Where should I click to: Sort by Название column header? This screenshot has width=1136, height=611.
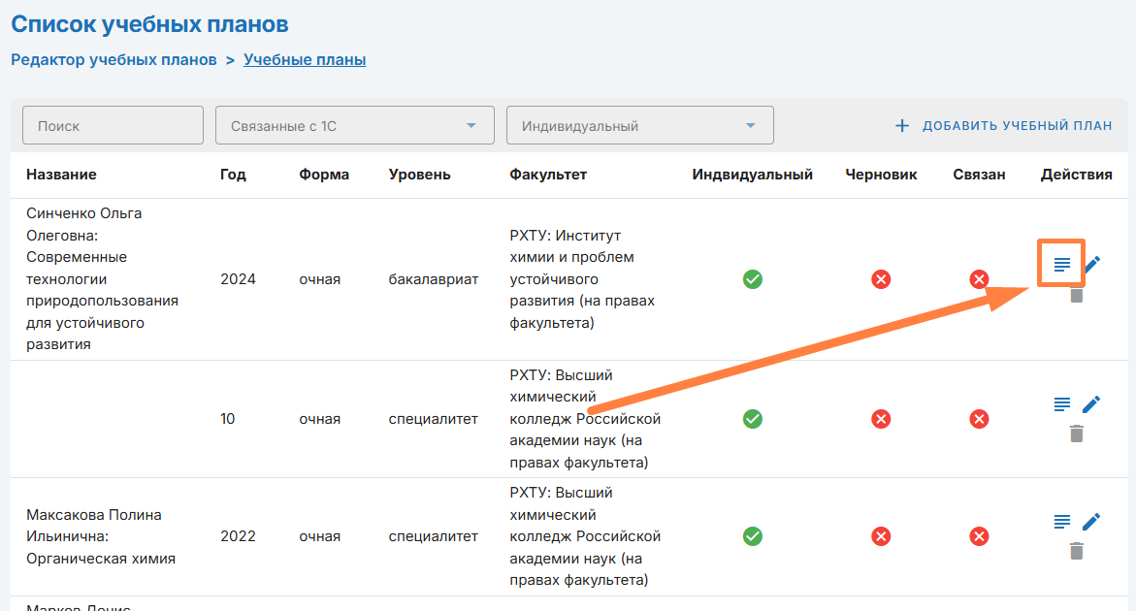(x=61, y=175)
